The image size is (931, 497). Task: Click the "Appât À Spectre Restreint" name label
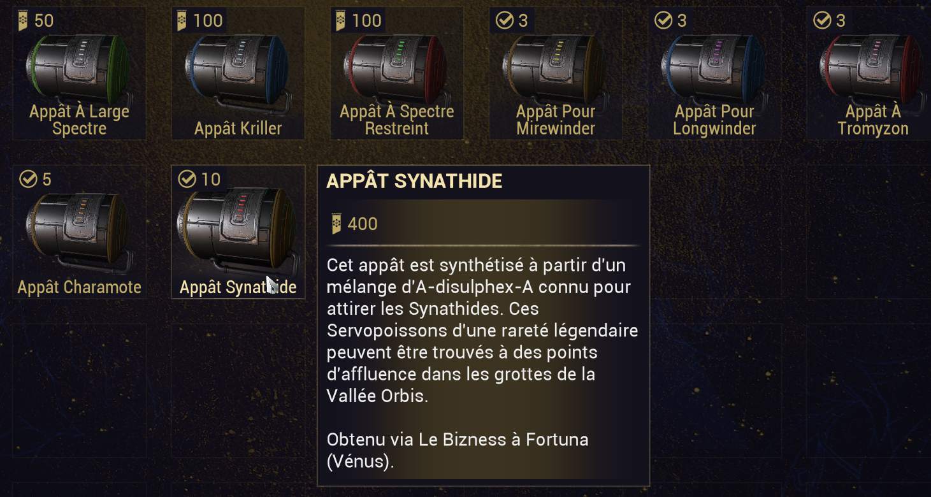pyautogui.click(x=396, y=120)
